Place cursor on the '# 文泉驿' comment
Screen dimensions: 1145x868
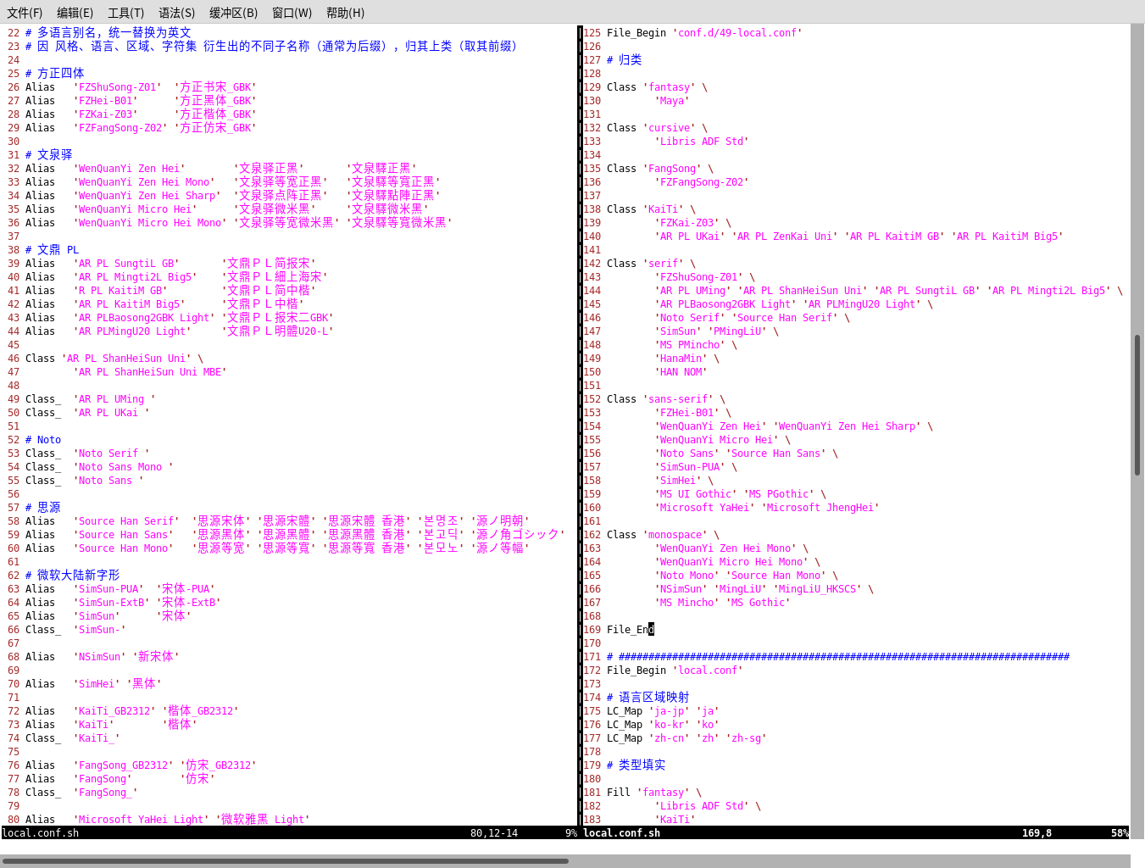click(x=49, y=155)
